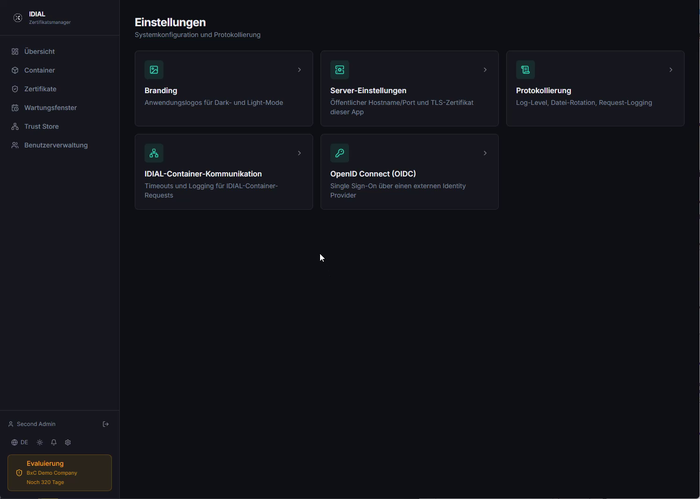Viewport: 700px width, 499px height.
Task: Open the DE language selector
Action: [x=20, y=442]
